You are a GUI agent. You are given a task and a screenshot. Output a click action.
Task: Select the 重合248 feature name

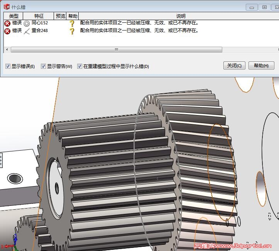tap(40, 31)
